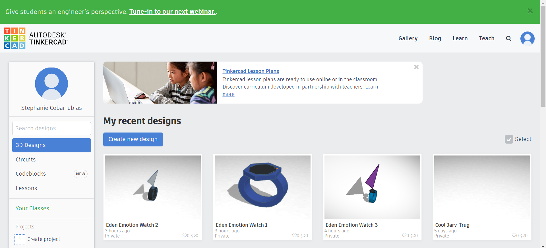Screen dimensions: 546x248
Task: Dismiss the green webinar banner
Action: click(x=530, y=11)
